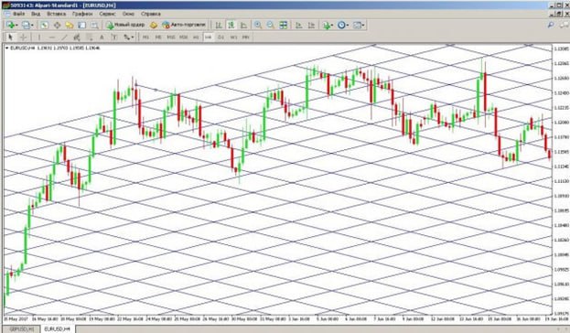Open the Templates icon
This screenshot has height=333, width=570.
point(357,25)
